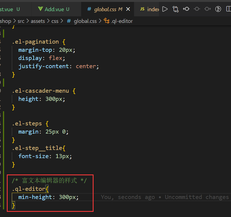This screenshot has height=217, width=231.
Task: Open the index JS file tab
Action: pyautogui.click(x=146, y=9)
